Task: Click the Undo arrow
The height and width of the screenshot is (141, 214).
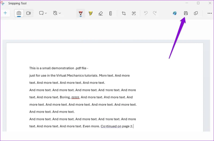Action: click(146, 13)
